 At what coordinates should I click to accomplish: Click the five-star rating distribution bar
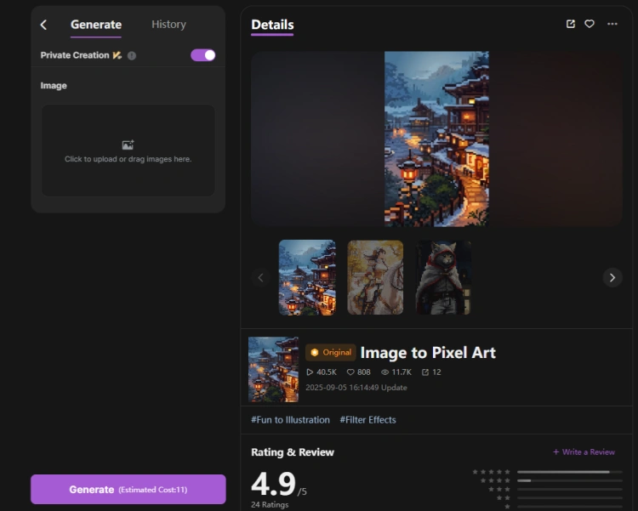[569, 471]
